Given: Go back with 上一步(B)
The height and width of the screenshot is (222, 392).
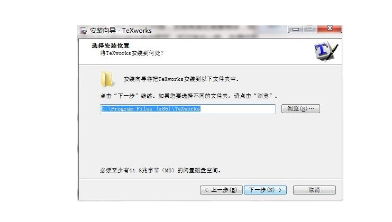Looking at the screenshot, I should coord(221,190).
